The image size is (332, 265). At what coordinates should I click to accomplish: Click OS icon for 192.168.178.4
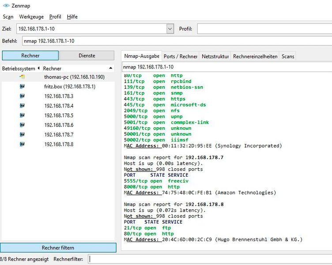coord(22,106)
